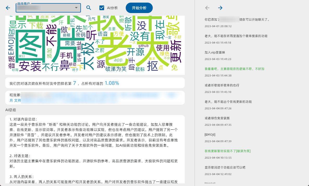Select message 老大，能不能在听雨里面加个歌单搜索的功能

[x=236, y=36]
